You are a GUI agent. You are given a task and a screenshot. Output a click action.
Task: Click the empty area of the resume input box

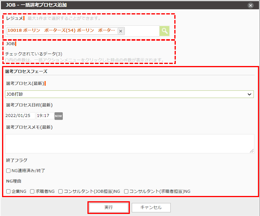pos(141,31)
